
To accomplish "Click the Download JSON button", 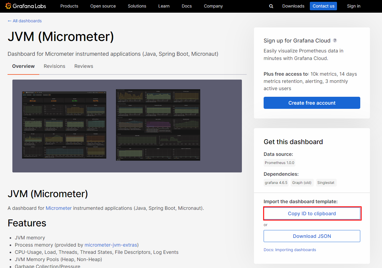I will (x=312, y=236).
